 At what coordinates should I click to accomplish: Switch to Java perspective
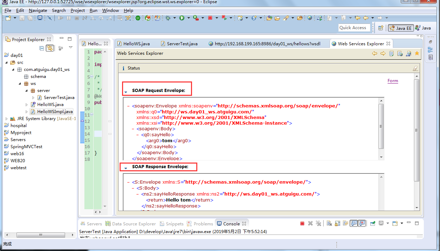[423, 28]
